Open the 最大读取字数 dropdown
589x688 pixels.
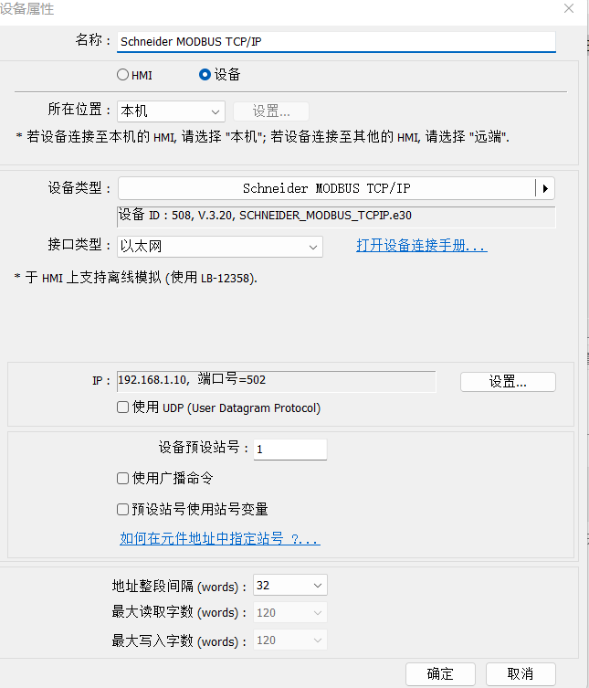289,612
